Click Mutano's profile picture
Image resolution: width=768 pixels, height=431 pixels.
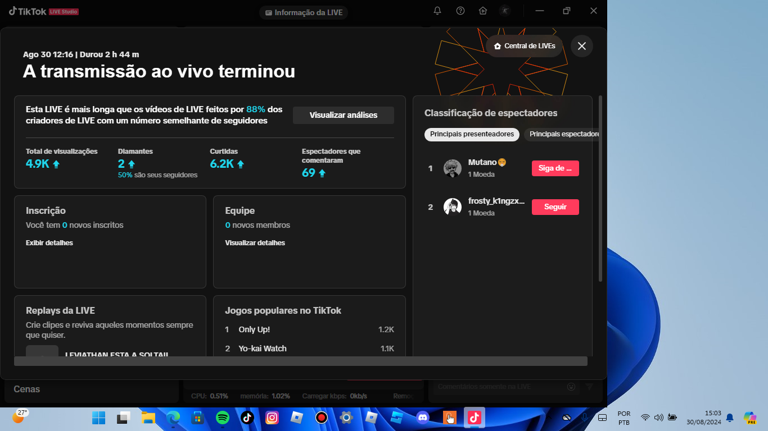(453, 168)
